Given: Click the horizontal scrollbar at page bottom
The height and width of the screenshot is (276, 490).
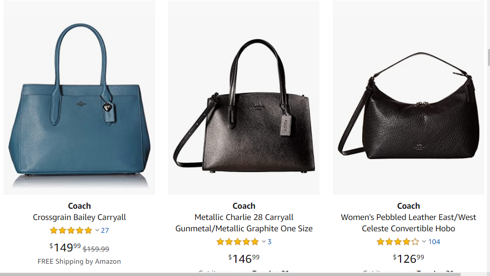Looking at the screenshot, I should (x=230, y=275).
